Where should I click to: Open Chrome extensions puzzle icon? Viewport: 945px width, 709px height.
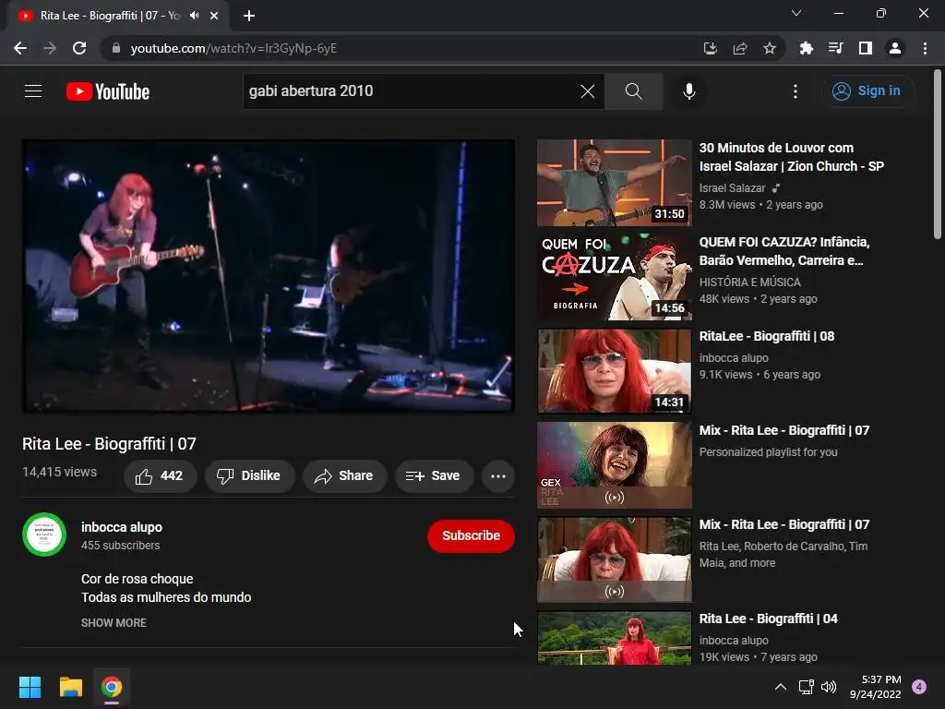point(807,48)
